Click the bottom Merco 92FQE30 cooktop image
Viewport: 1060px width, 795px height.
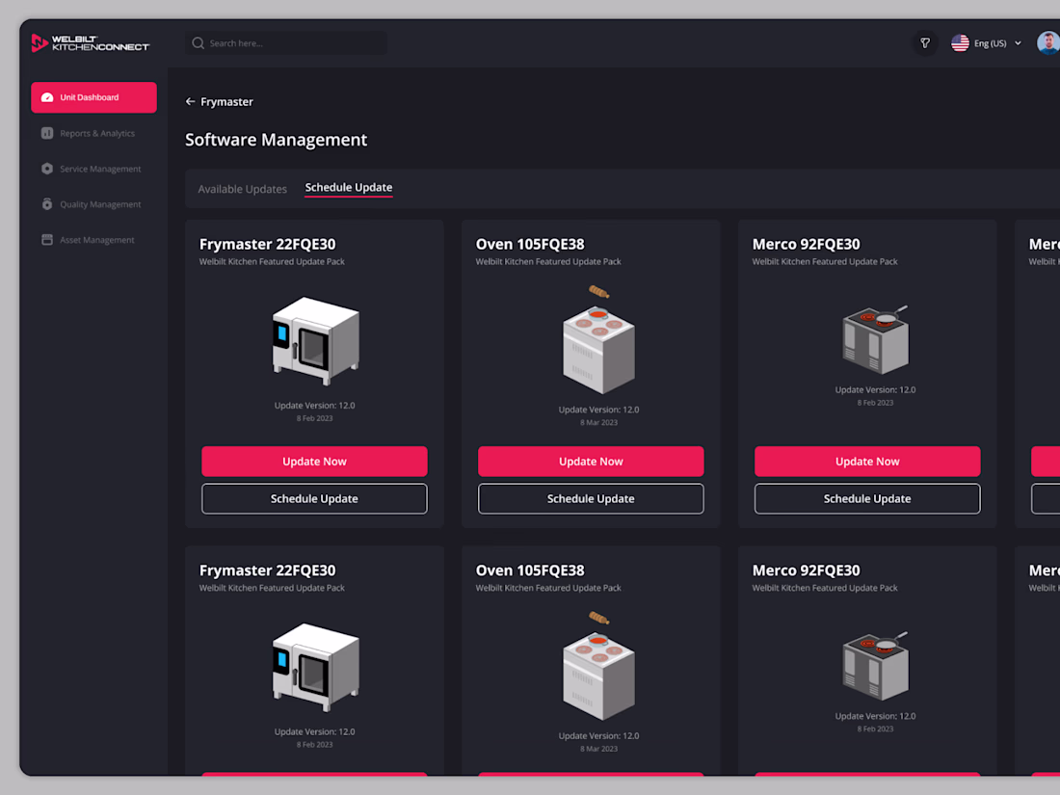(x=875, y=666)
